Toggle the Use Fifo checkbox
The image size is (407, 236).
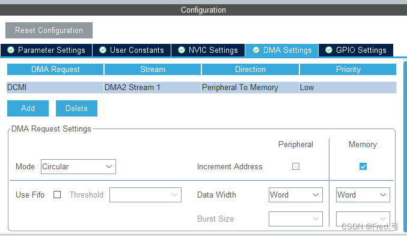click(x=57, y=195)
